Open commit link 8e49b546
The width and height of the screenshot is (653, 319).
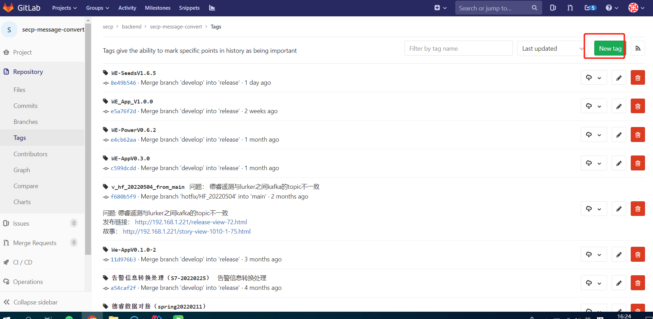coord(123,83)
